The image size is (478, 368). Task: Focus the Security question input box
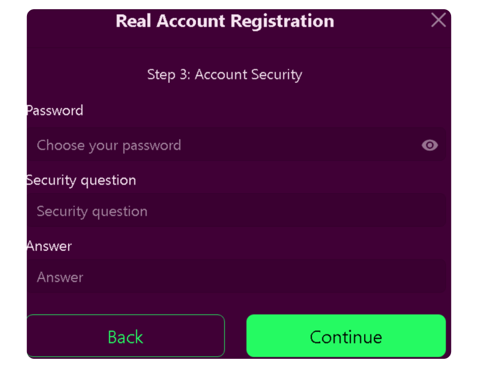click(233, 212)
